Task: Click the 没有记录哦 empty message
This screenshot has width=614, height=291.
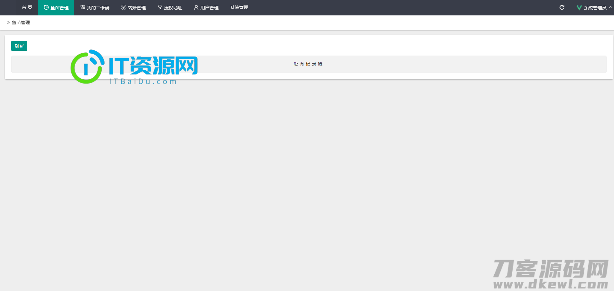Action: 308,64
